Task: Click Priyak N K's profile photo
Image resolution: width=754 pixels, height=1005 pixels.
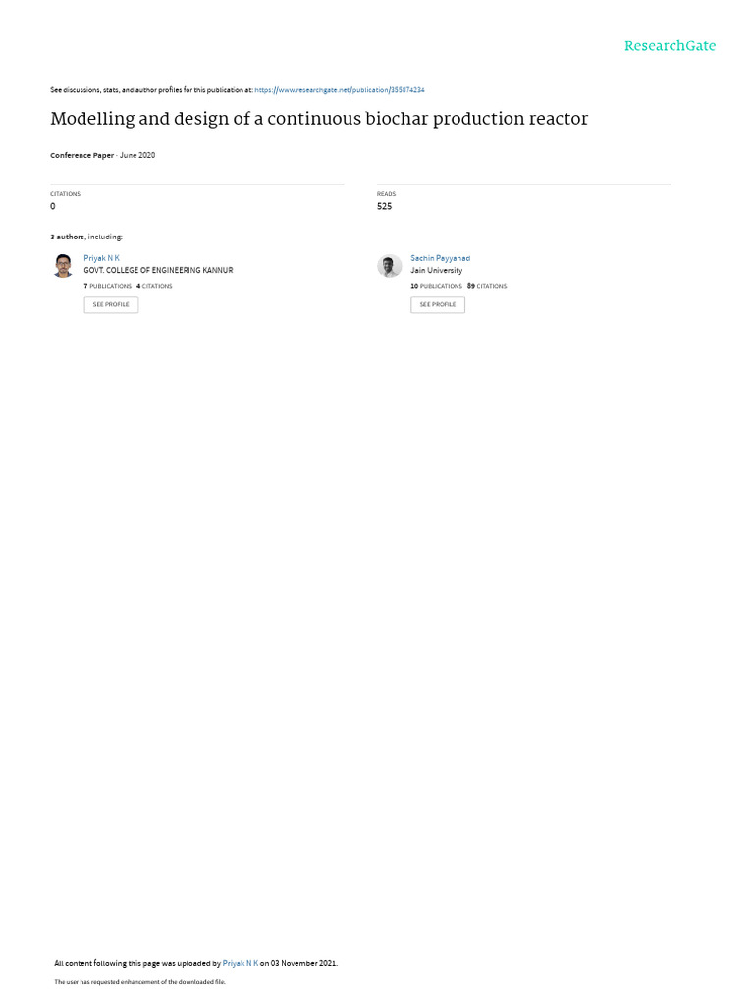Action: click(x=63, y=265)
